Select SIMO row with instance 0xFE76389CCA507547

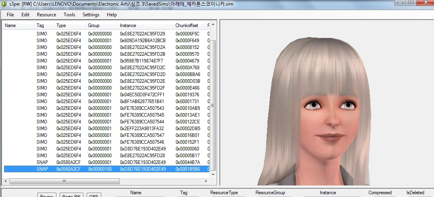click(x=107, y=135)
